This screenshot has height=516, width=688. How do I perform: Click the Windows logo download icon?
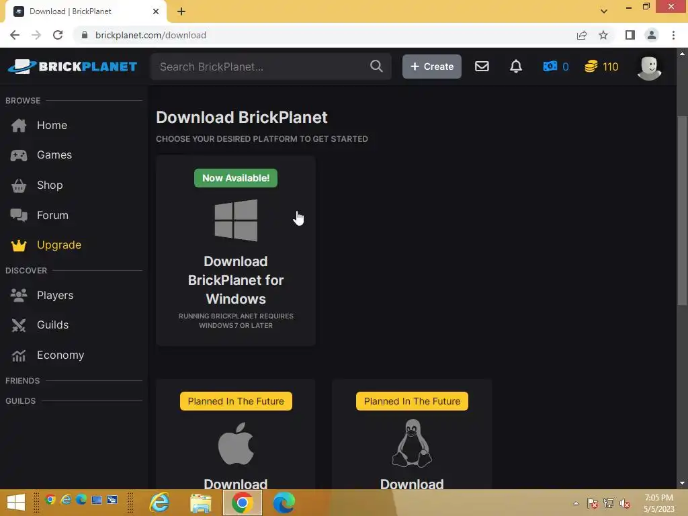[236, 220]
